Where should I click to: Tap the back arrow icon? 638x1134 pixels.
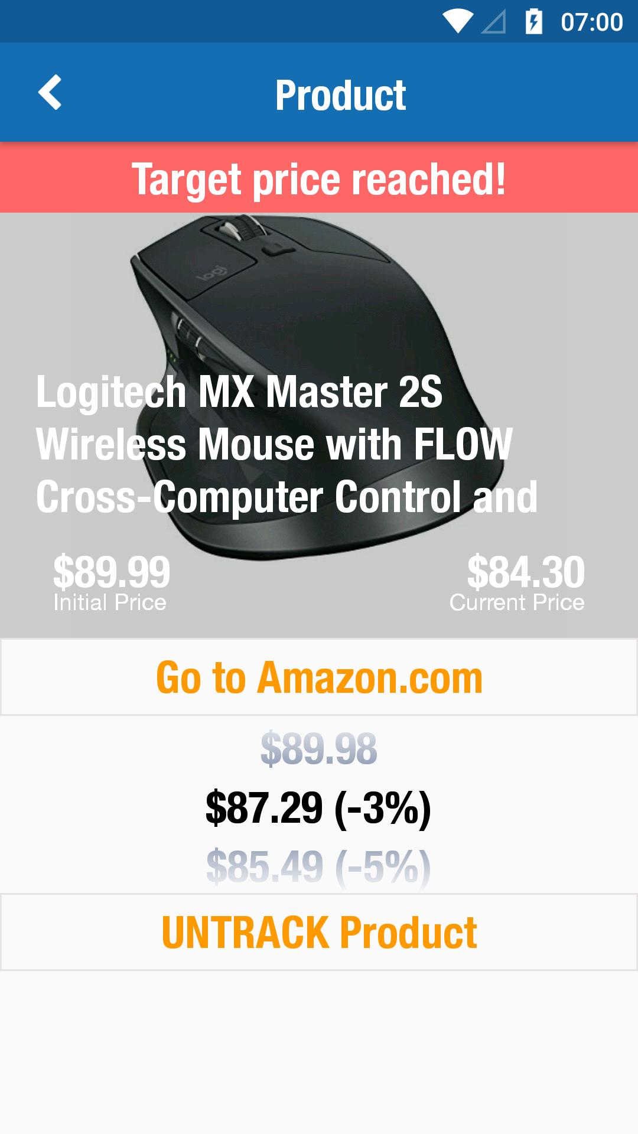[x=50, y=92]
